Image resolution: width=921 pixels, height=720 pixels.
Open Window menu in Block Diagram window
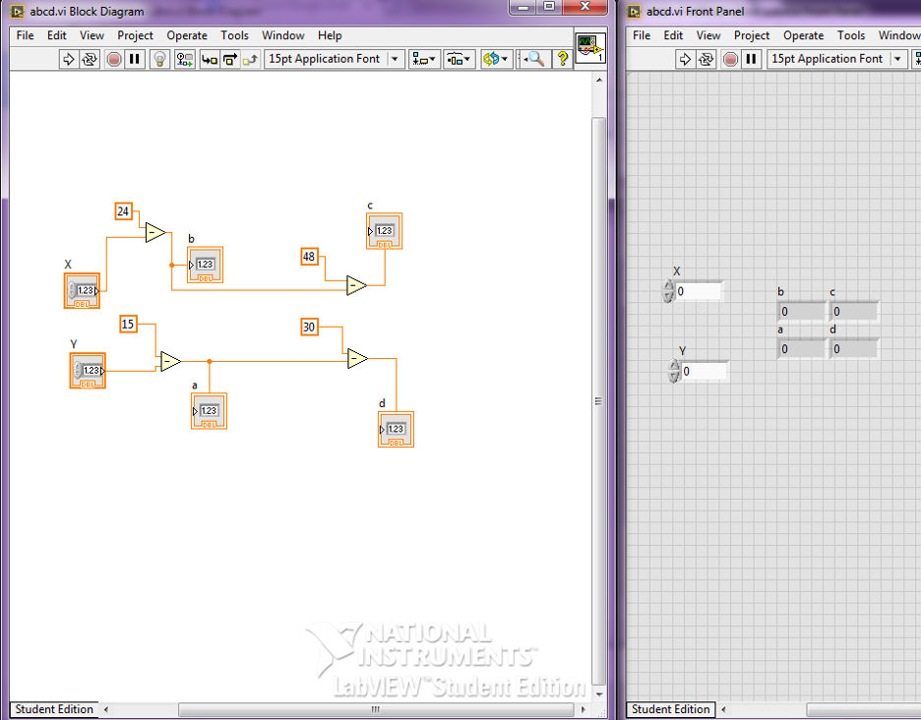pyautogui.click(x=283, y=35)
